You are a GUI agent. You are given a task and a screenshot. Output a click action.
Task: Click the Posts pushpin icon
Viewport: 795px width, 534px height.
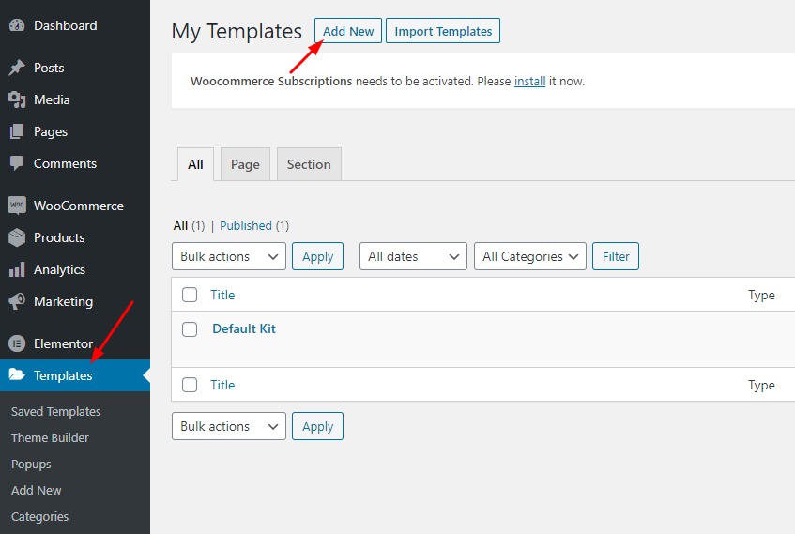[17, 68]
